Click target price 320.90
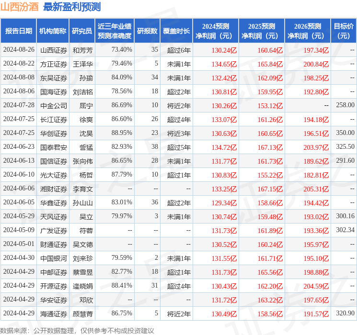 coord(345,313)
